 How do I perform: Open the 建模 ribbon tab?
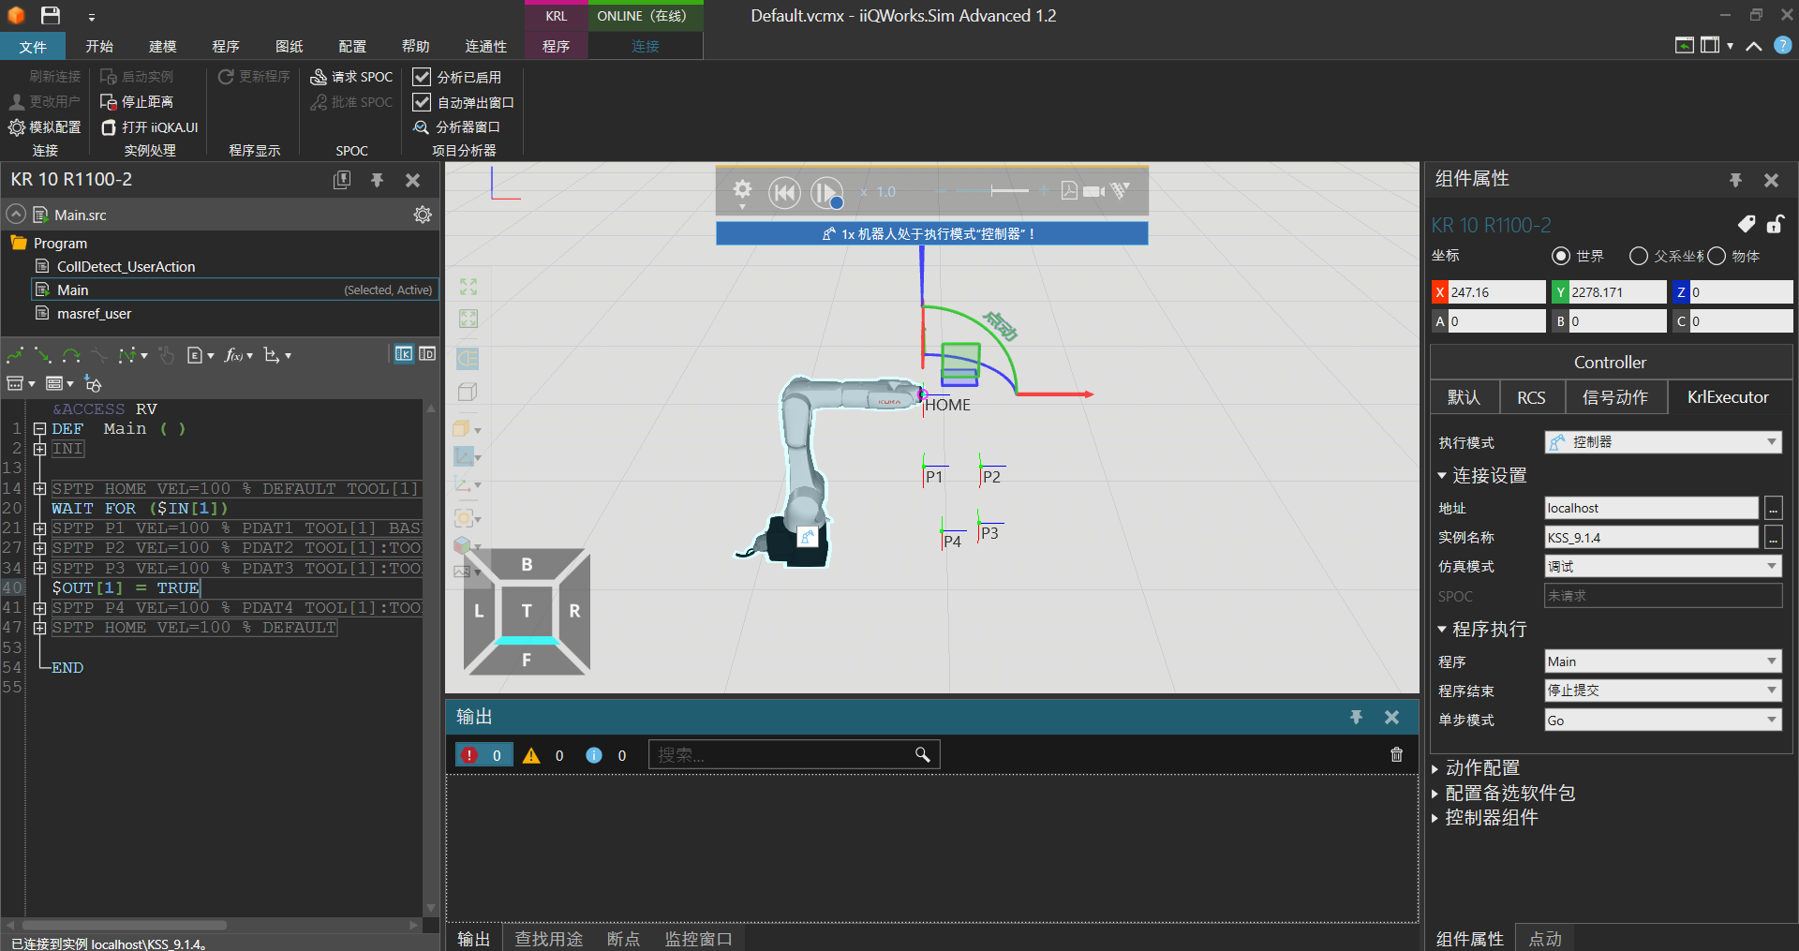(162, 46)
